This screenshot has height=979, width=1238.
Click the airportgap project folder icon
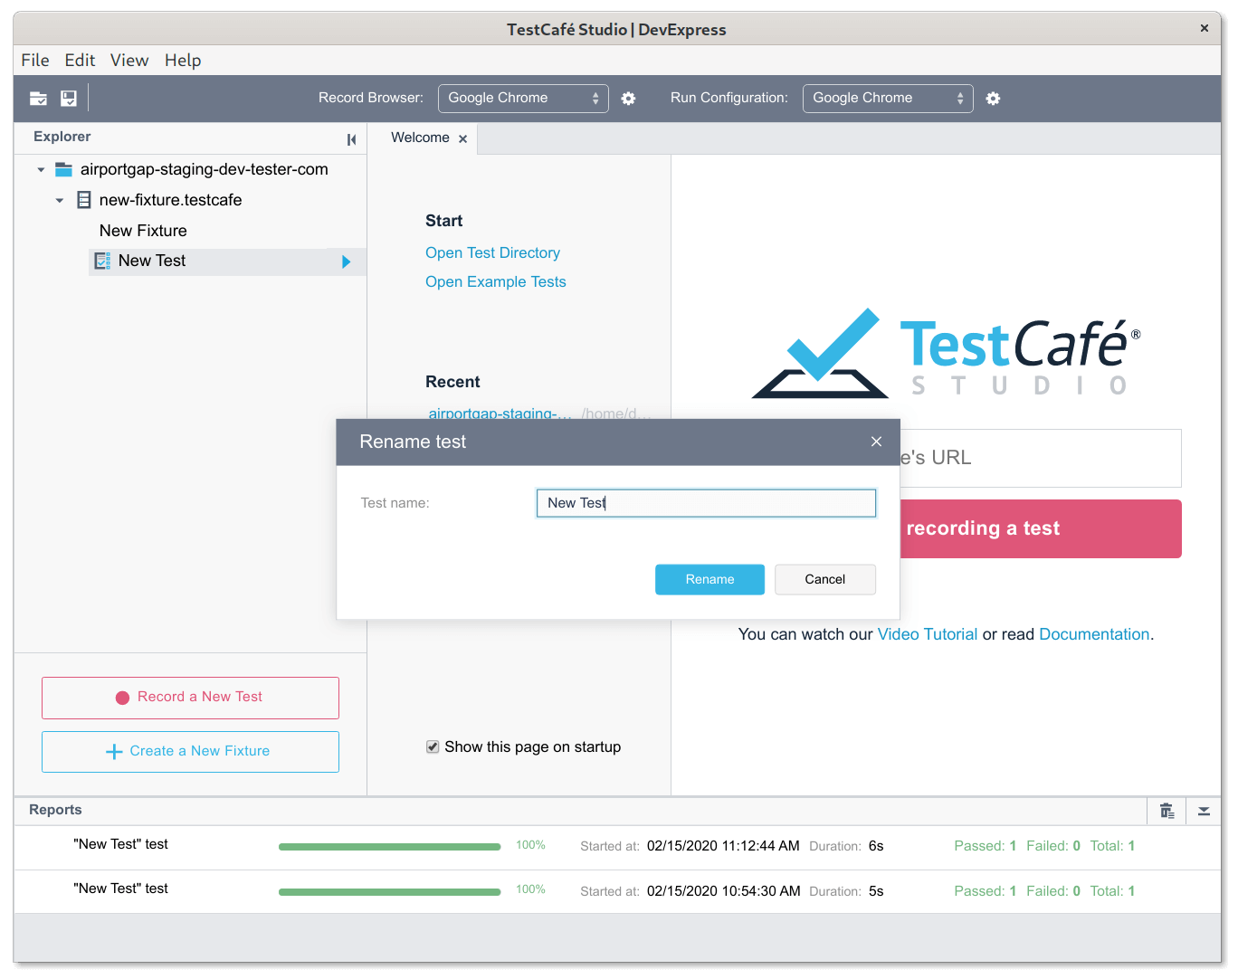63,169
